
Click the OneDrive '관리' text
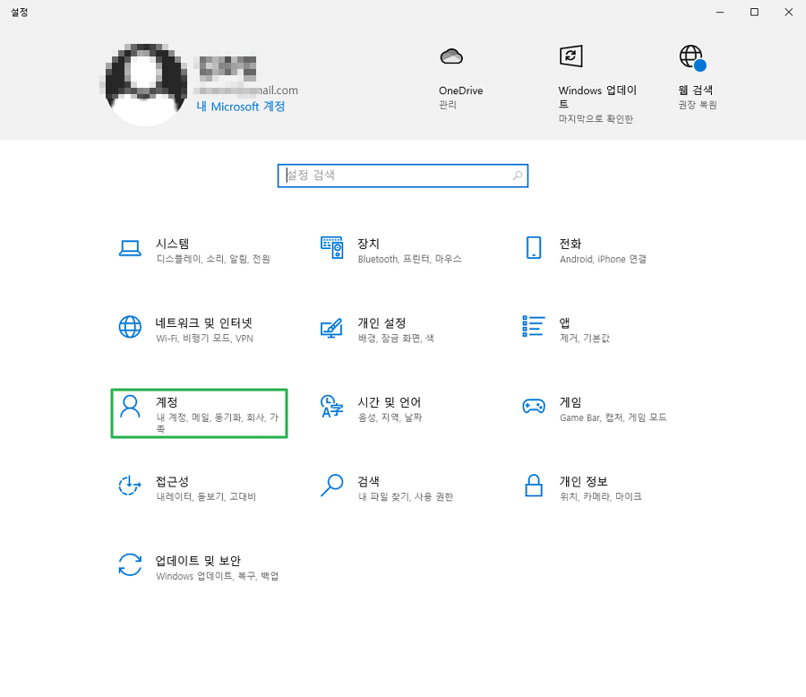click(447, 105)
